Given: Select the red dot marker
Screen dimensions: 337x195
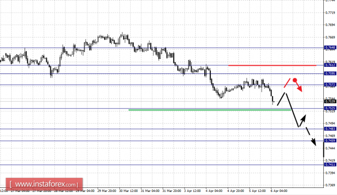Looking at the screenshot, I should [x=295, y=80].
